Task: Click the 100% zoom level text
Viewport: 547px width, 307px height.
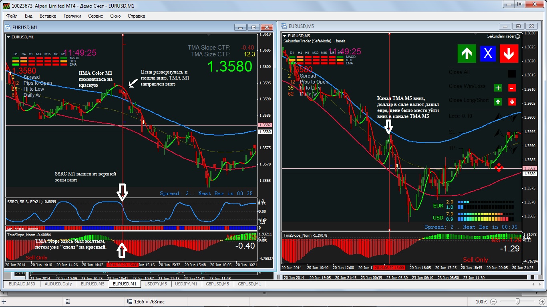Action: tap(482, 302)
